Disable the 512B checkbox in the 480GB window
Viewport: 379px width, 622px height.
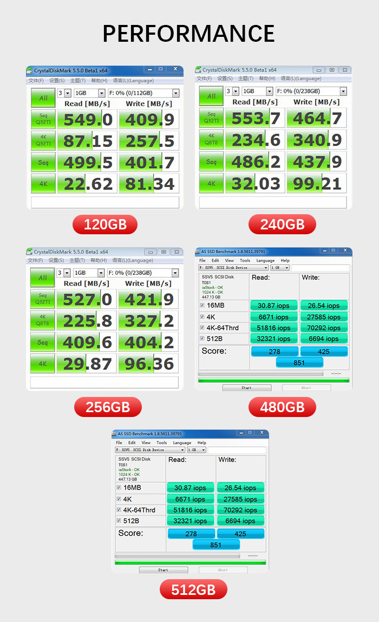click(202, 339)
